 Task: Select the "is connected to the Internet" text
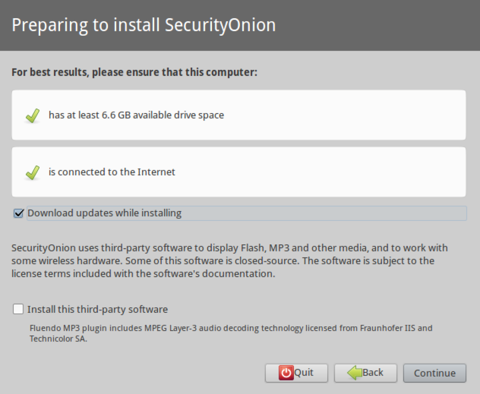pyautogui.click(x=112, y=172)
